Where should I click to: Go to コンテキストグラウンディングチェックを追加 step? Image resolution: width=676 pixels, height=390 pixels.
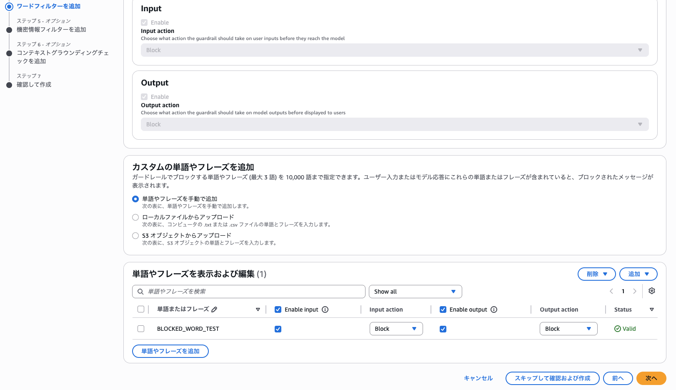click(63, 57)
